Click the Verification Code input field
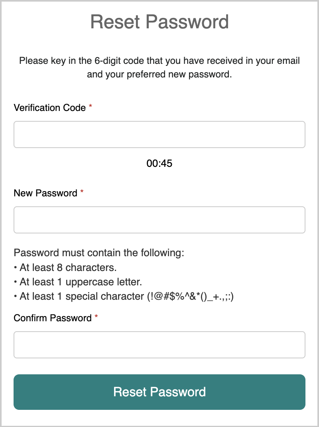 tap(159, 134)
